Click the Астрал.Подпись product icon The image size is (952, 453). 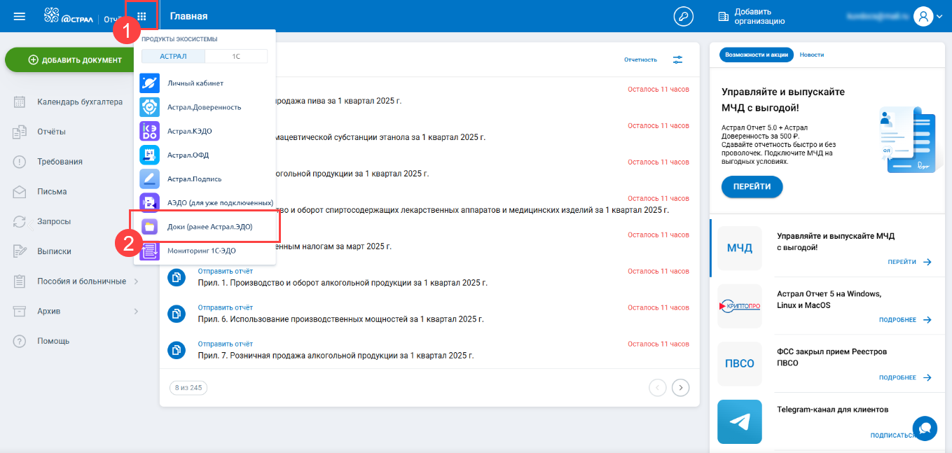point(150,179)
